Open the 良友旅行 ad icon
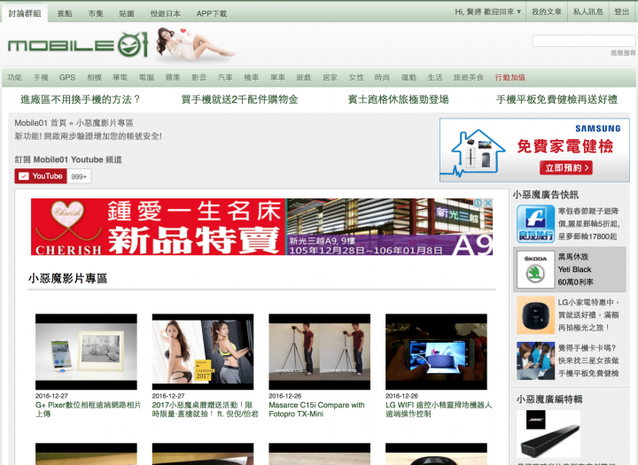The image size is (638, 465). (x=535, y=224)
